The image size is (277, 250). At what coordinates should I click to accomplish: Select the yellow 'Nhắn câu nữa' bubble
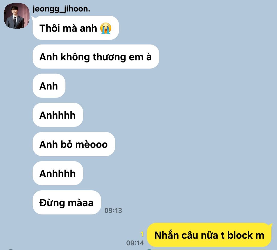pos(209,235)
